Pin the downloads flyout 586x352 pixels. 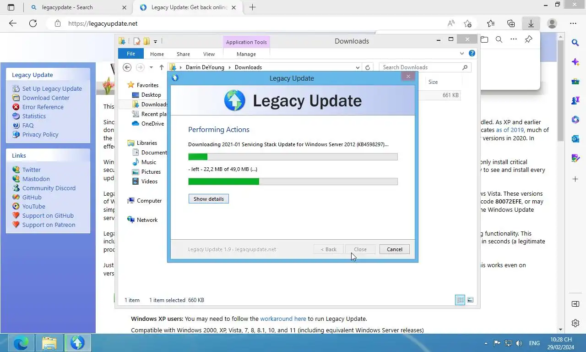click(x=528, y=39)
